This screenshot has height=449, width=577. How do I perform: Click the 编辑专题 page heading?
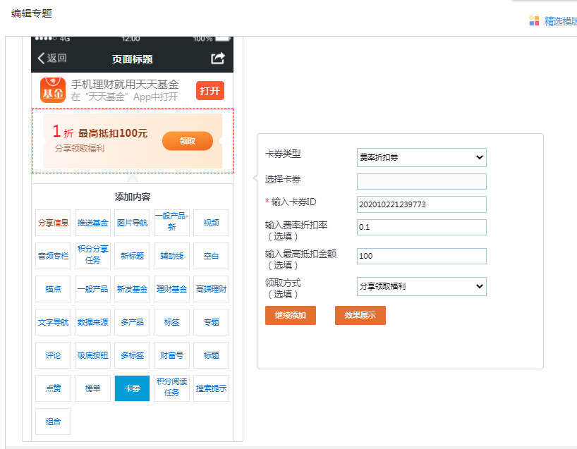(32, 13)
